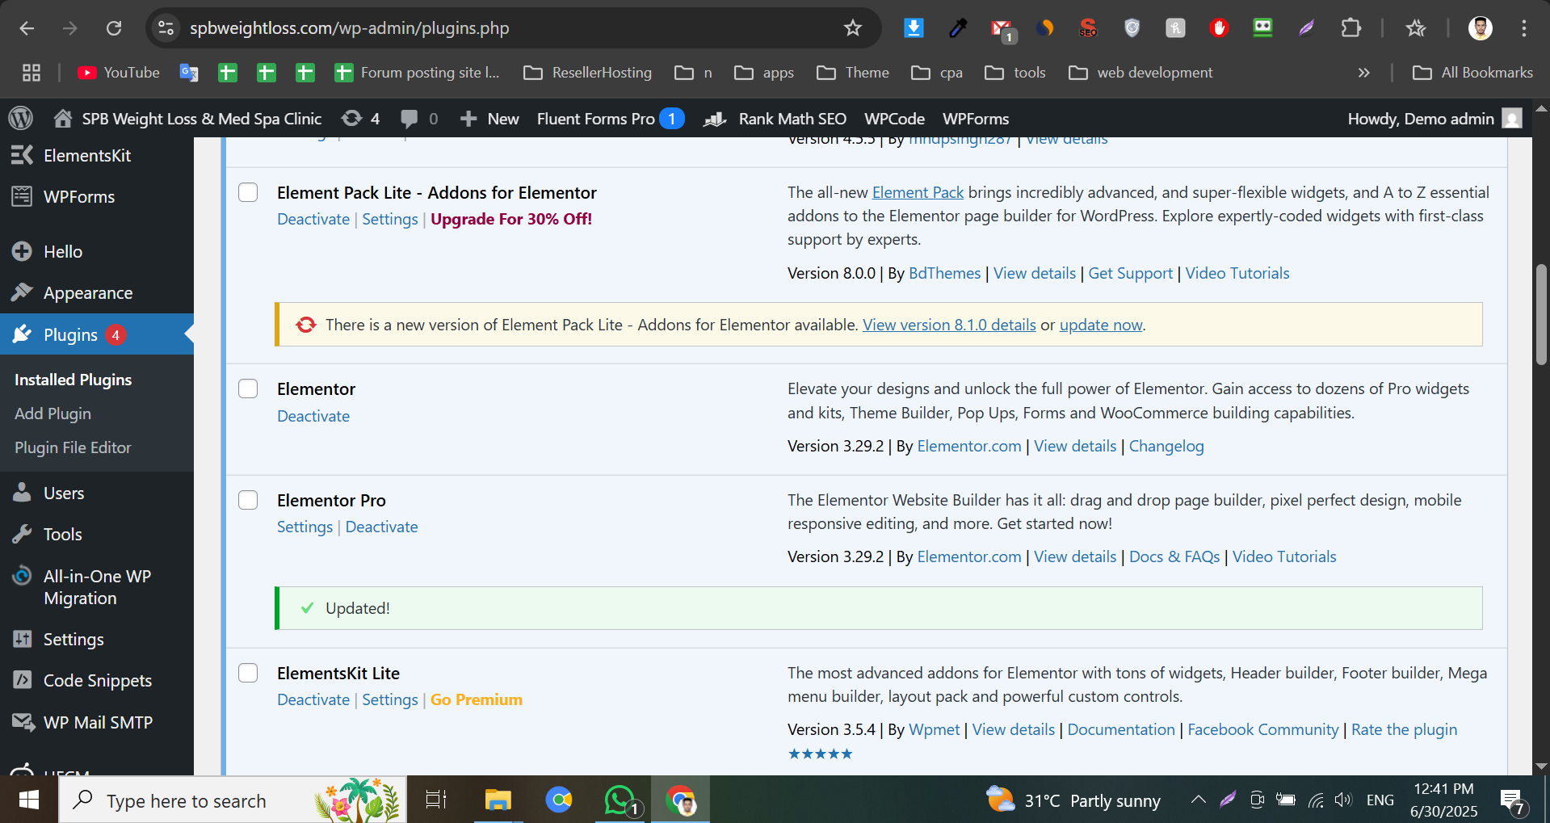Viewport: 1550px width, 823px height.
Task: Open the All Bookmarks folder
Action: [x=1472, y=73]
